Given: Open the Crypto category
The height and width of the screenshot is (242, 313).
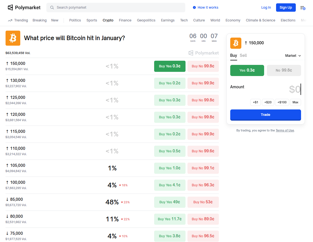Looking at the screenshot, I should tap(108, 20).
